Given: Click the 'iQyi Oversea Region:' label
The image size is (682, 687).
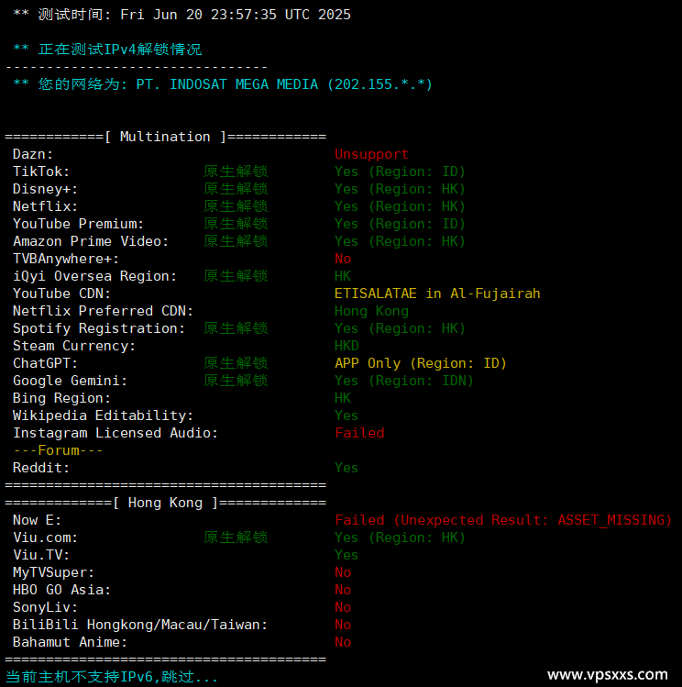Looking at the screenshot, I should (95, 276).
